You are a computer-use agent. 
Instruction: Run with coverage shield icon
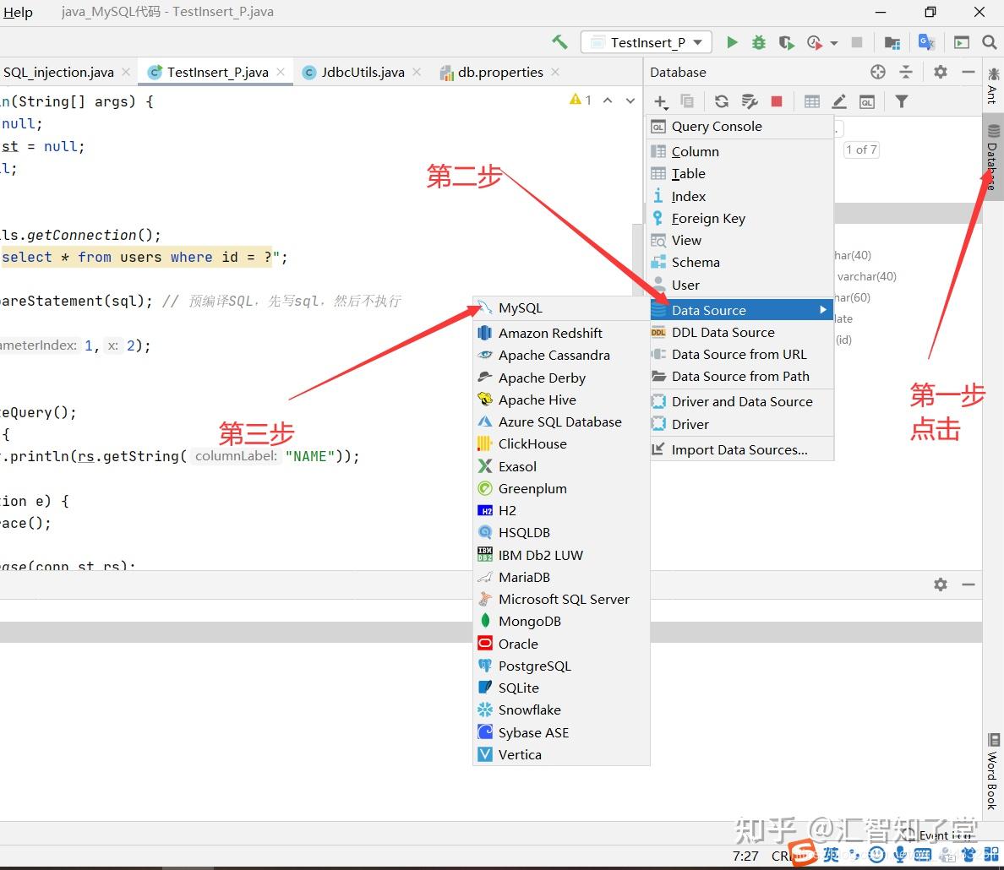point(786,42)
